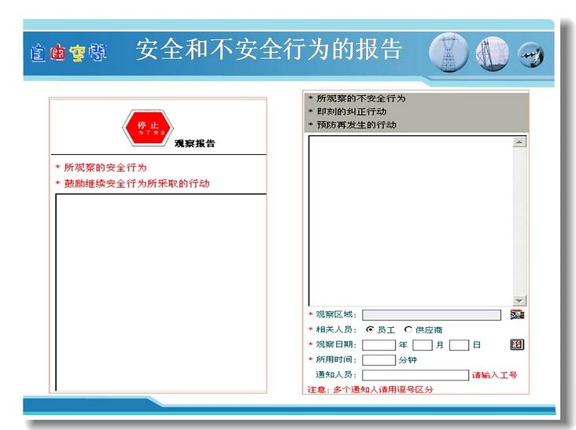The image size is (576, 430).
Task: Focus the 所用时间 minutes field
Action: [378, 360]
